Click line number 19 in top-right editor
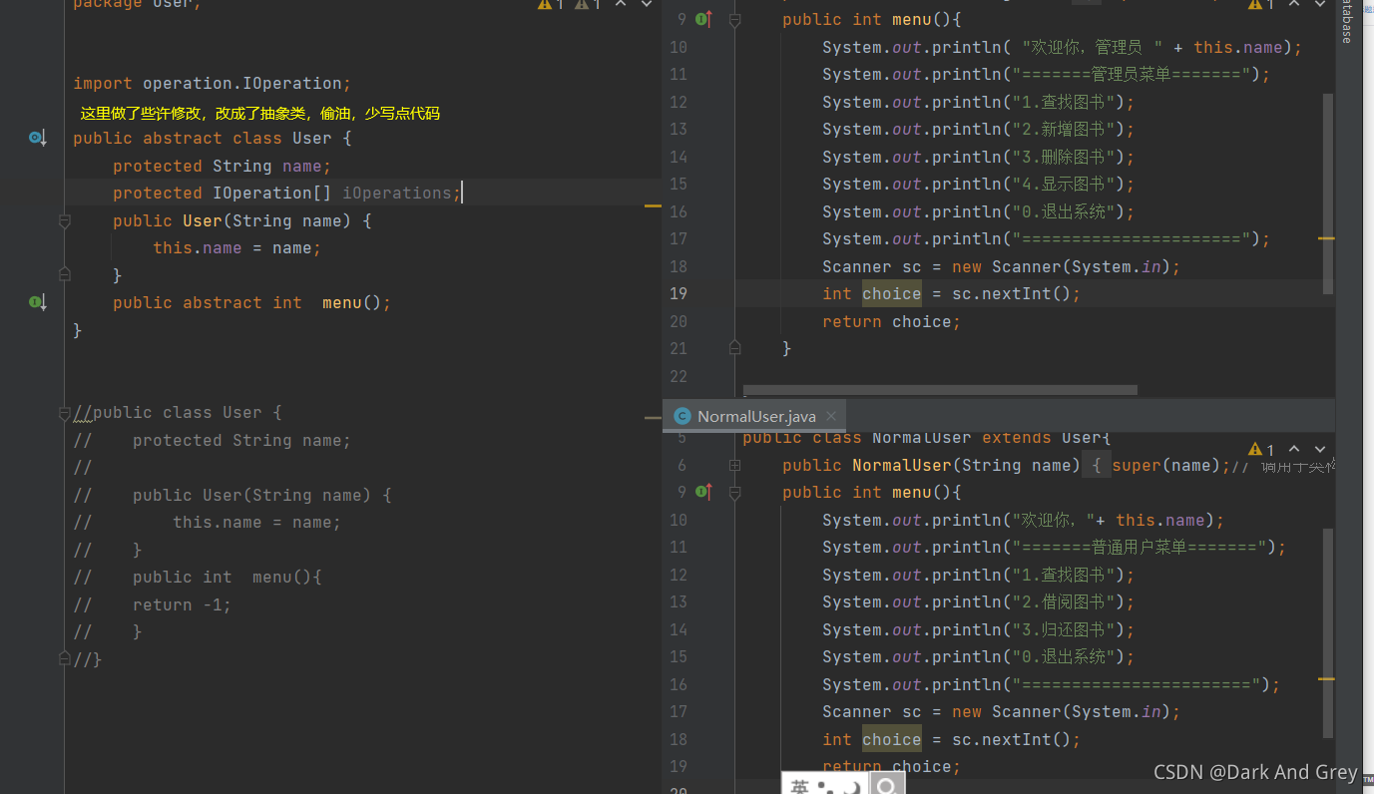The height and width of the screenshot is (794, 1374). [x=679, y=293]
